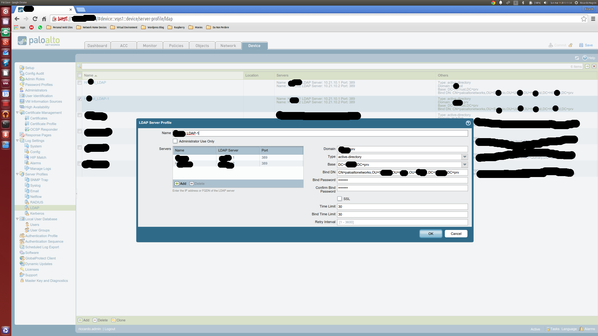Check the select-all checkbox in Name header

(x=79, y=75)
